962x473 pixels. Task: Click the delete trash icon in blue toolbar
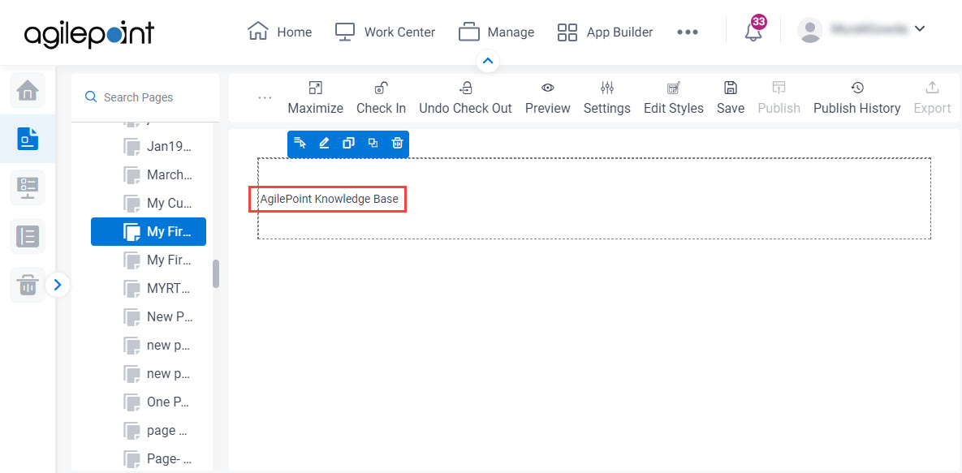coord(398,143)
